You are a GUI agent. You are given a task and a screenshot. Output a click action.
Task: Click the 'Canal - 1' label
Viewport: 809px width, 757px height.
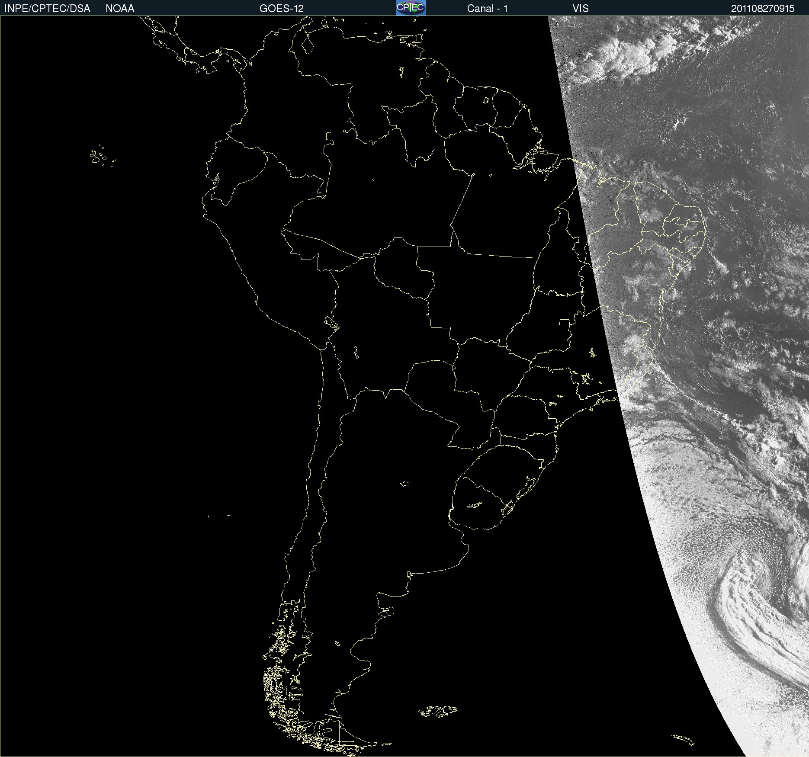click(488, 9)
